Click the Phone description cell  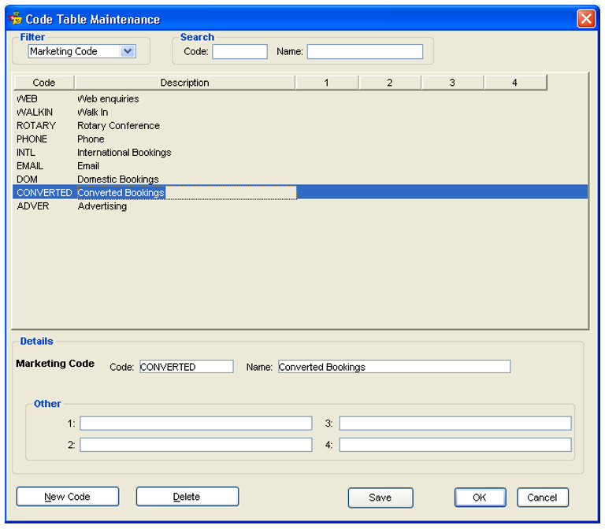point(91,139)
